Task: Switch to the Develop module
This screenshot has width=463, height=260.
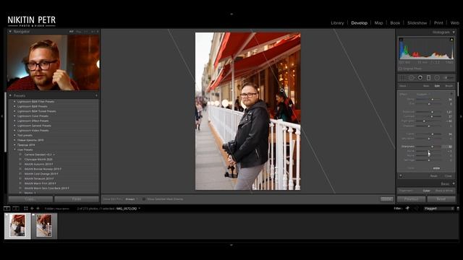Action: [360, 23]
